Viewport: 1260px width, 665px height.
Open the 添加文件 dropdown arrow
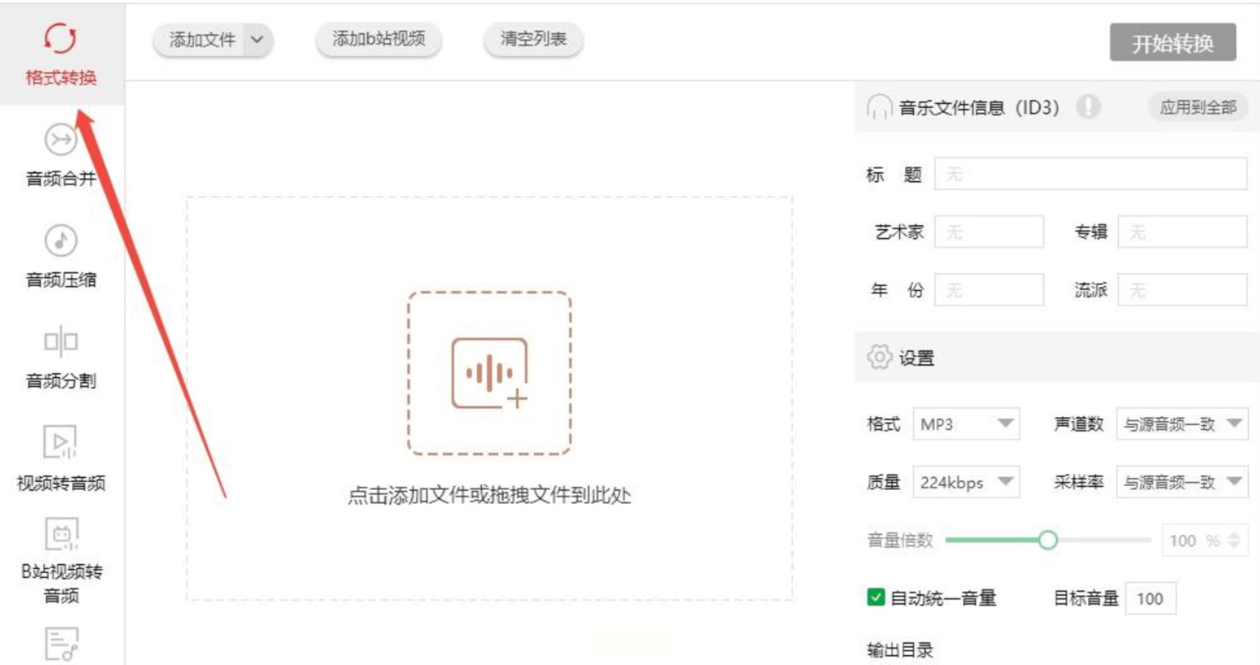click(x=257, y=40)
